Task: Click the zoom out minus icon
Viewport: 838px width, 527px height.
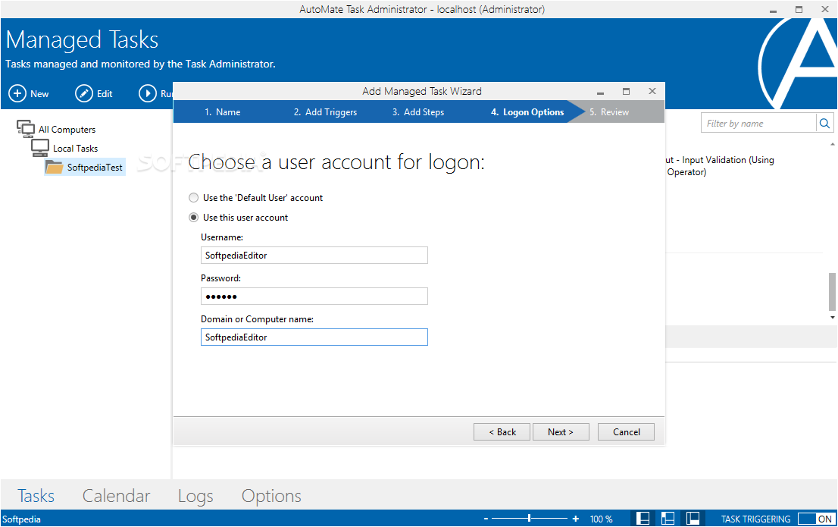Action: click(486, 519)
